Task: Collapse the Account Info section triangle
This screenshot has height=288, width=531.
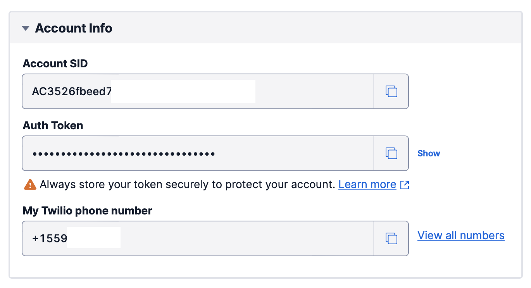Action: click(26, 28)
